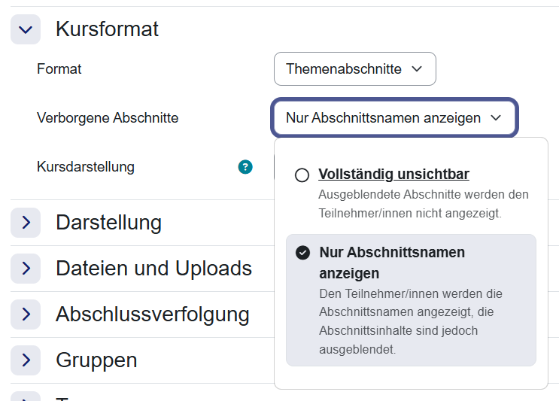Expand the Dateien und Uploads chevron
559x401 pixels.
coord(26,269)
